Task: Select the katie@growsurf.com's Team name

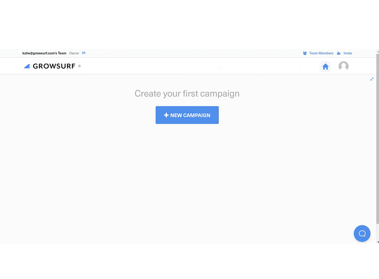Action: tap(44, 53)
